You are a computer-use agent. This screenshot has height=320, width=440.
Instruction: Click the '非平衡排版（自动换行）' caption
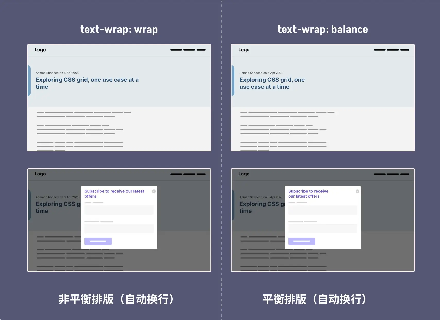[116, 299]
